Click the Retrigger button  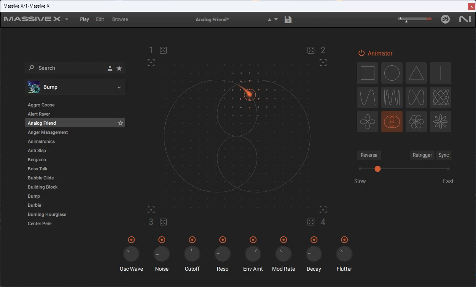(x=422, y=155)
